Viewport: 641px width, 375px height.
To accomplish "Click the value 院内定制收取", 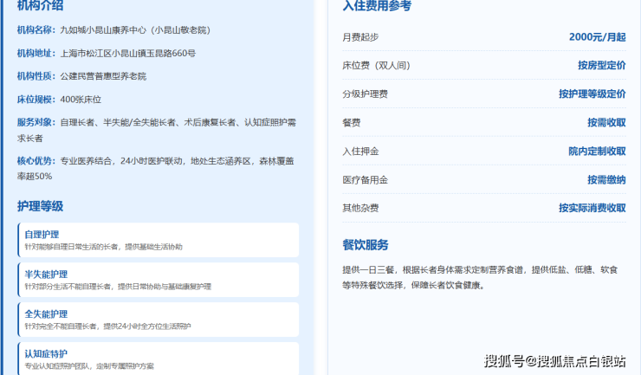I will click(598, 152).
